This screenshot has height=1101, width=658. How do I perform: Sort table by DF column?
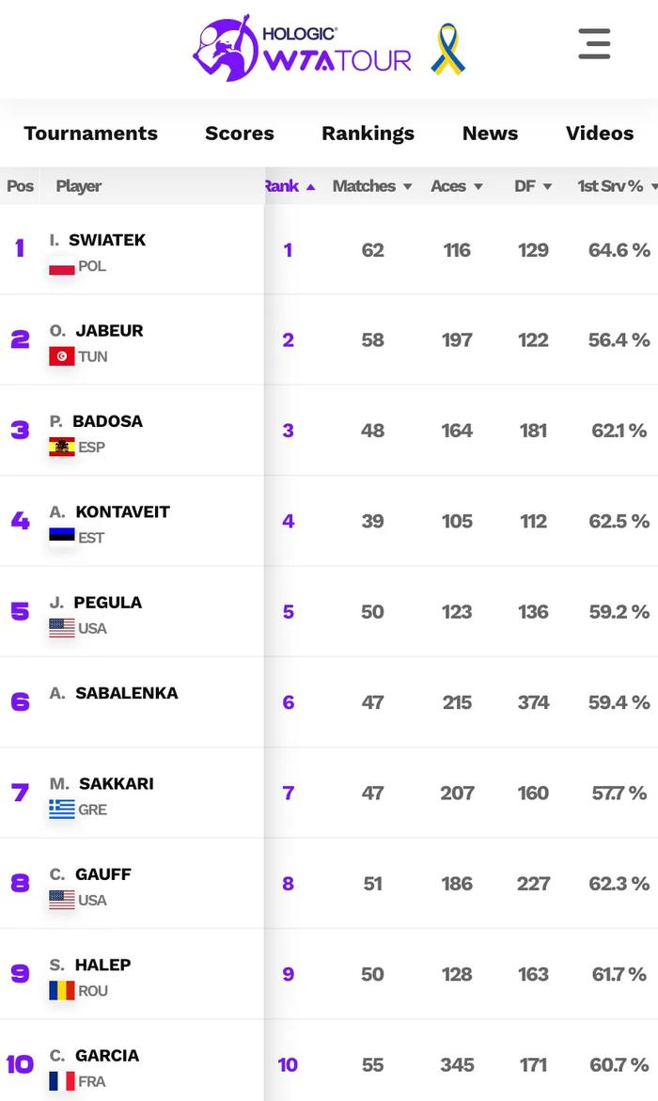click(533, 186)
